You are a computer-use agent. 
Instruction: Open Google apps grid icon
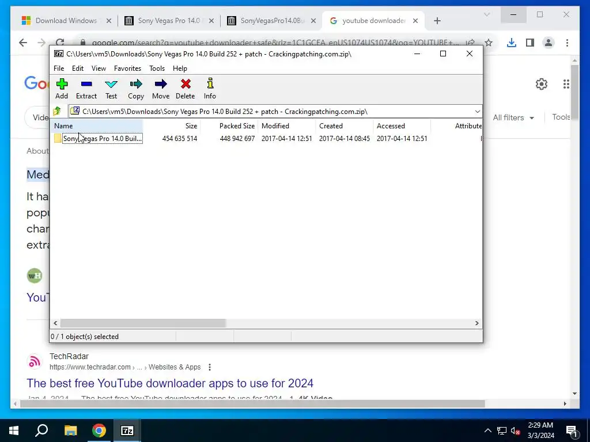coord(566,84)
